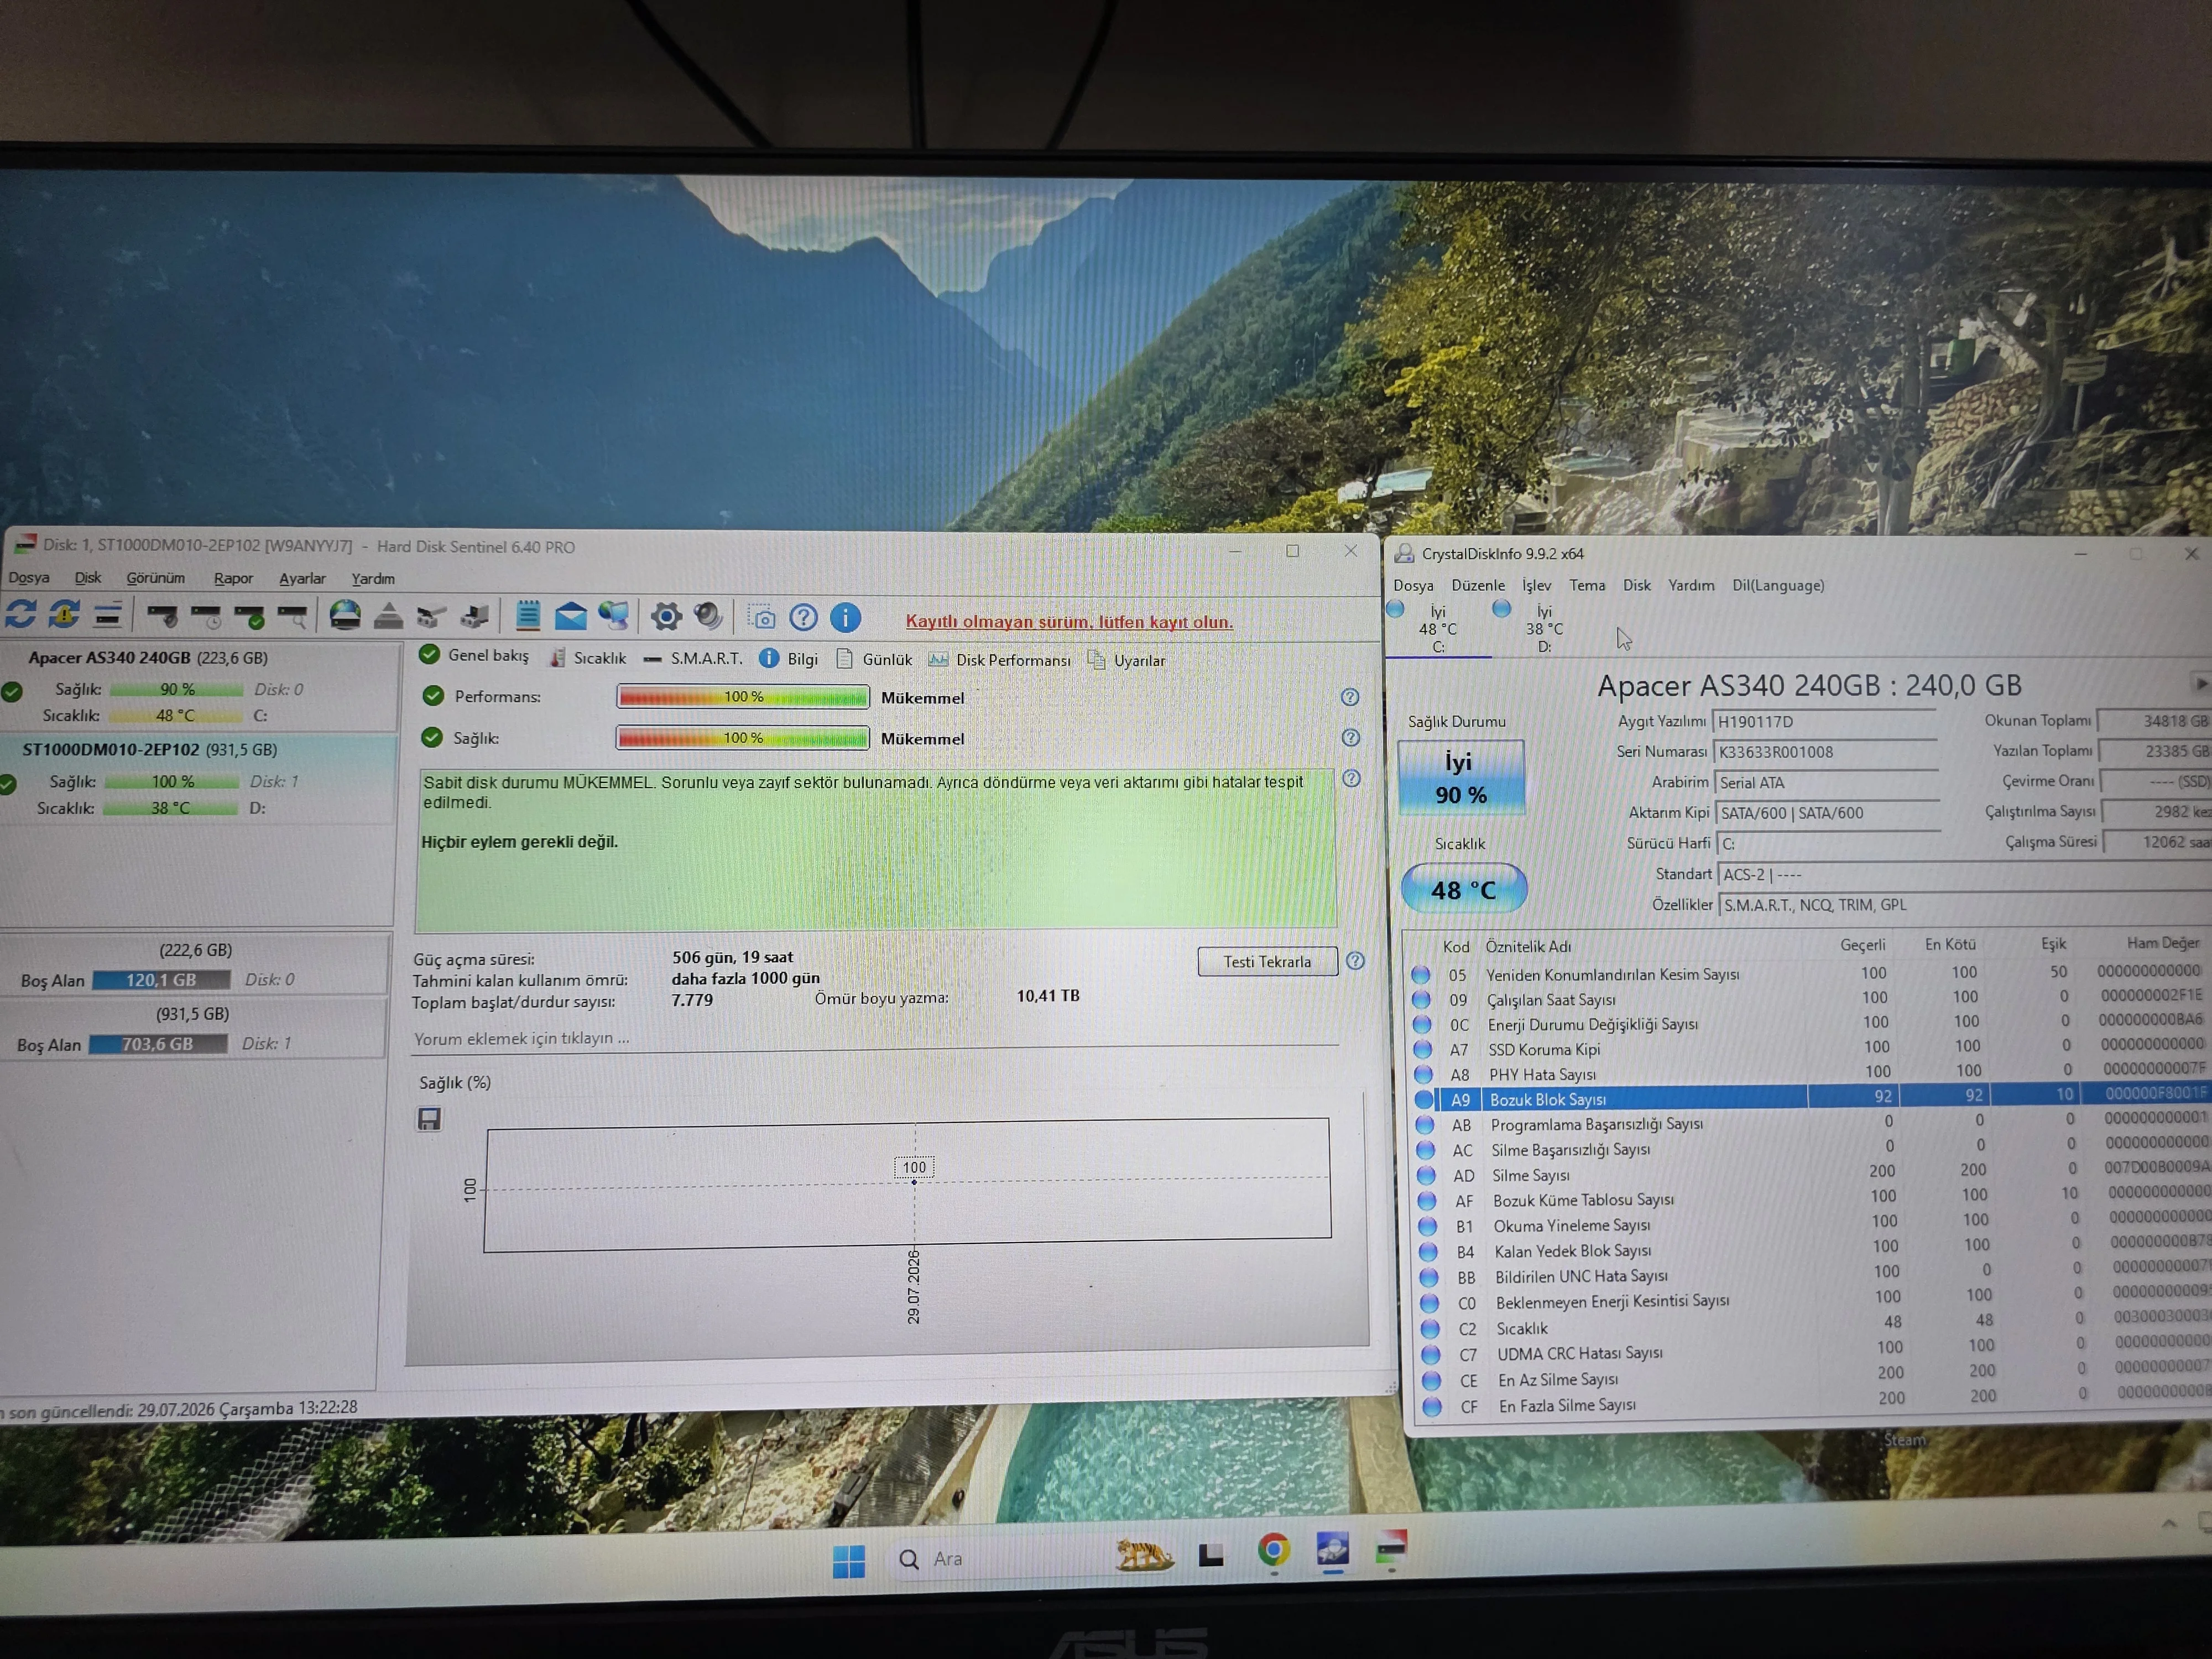Click the globe over disk toolbar icon
Image resolution: width=2212 pixels, height=1659 pixels.
(x=345, y=615)
